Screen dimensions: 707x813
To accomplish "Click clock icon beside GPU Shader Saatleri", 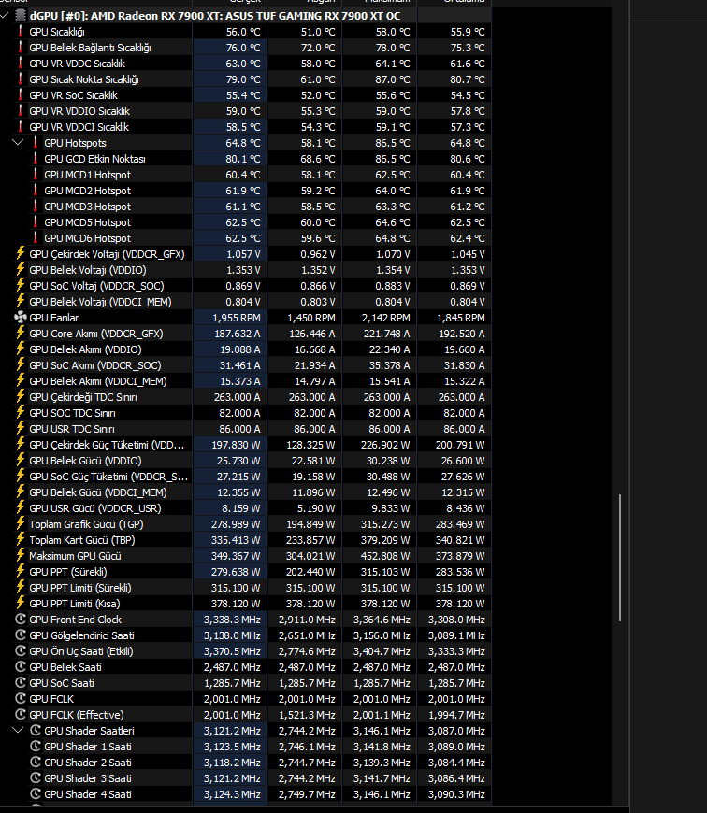I will (x=36, y=731).
